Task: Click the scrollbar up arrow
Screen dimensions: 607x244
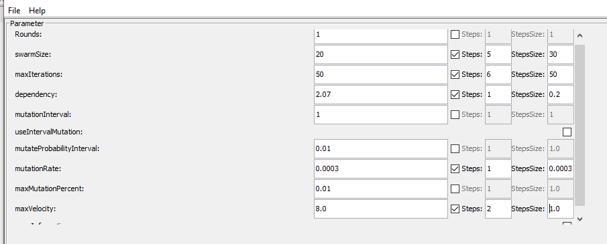Action: (580, 35)
